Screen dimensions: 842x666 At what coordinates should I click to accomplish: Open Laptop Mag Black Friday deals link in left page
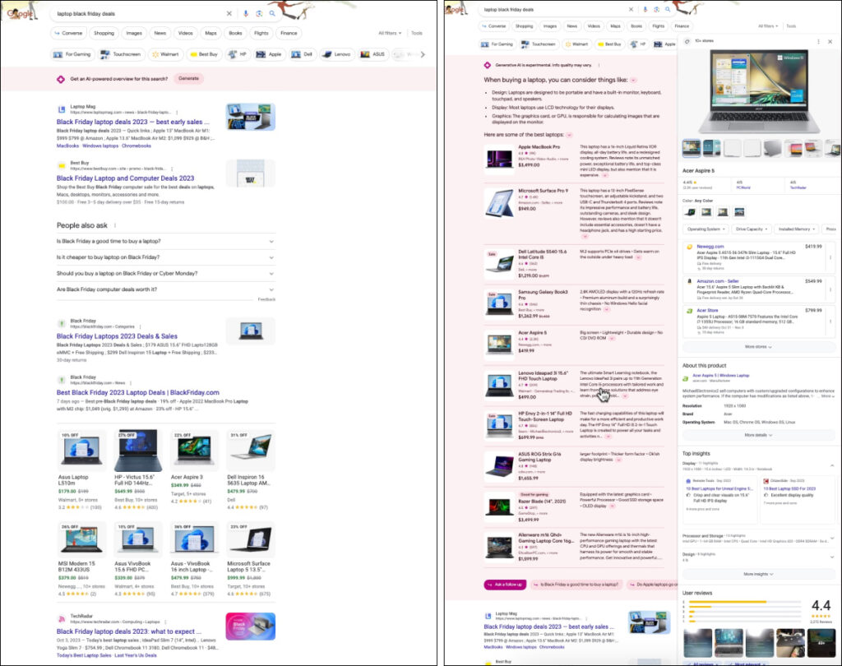coord(132,122)
